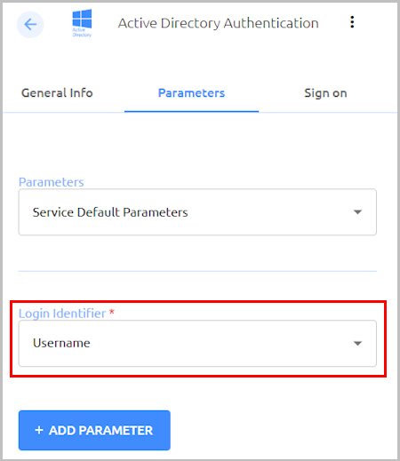
Task: Click the Login Identifier field label
Action: (62, 314)
